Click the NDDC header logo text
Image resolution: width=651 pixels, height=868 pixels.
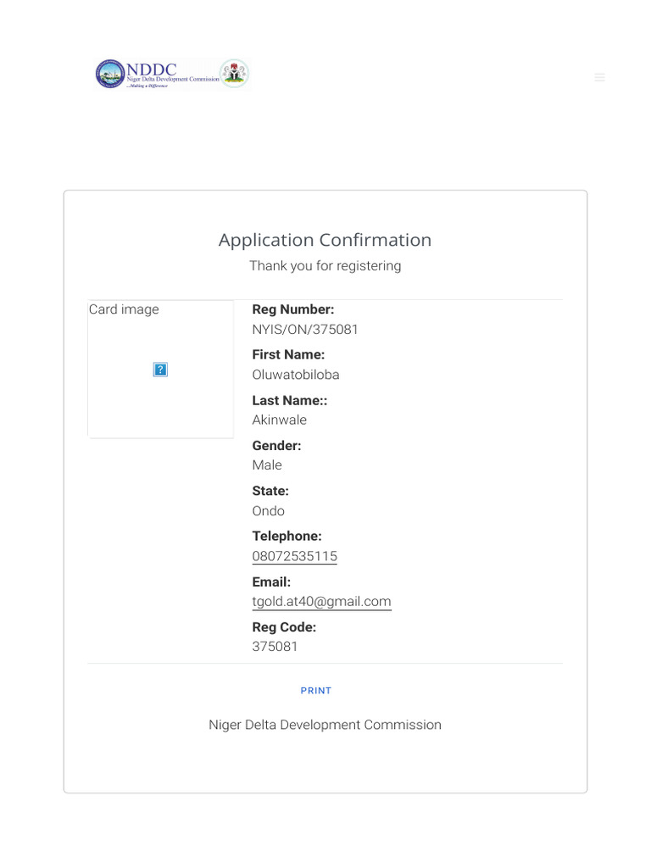click(x=153, y=69)
